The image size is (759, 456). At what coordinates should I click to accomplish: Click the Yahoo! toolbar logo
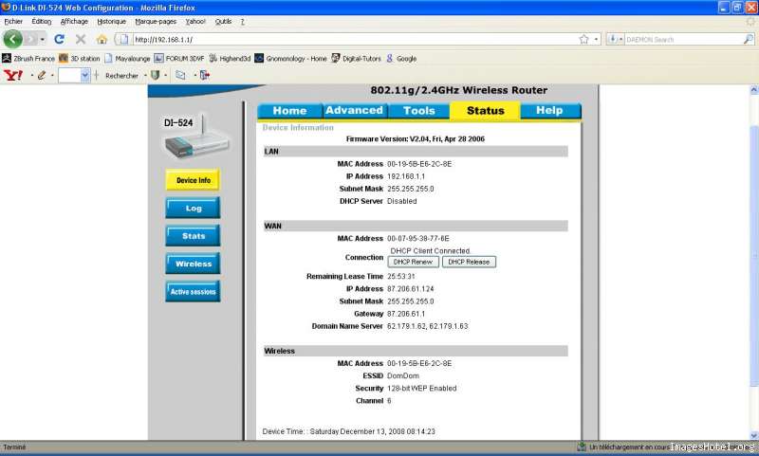coord(13,75)
